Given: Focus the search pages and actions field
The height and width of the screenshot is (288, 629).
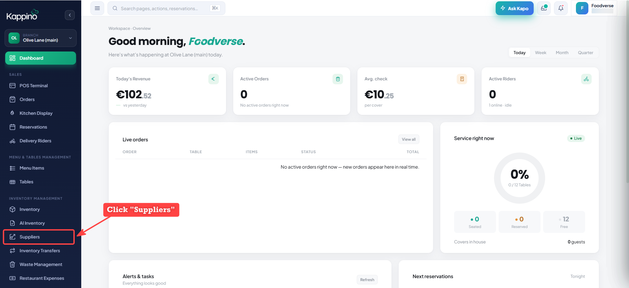Looking at the screenshot, I should point(166,8).
